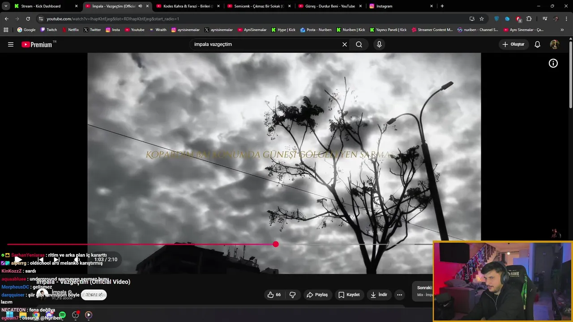The width and height of the screenshot is (573, 322).
Task: Close the Stream - Kick Dashboard tab
Action: click(76, 6)
